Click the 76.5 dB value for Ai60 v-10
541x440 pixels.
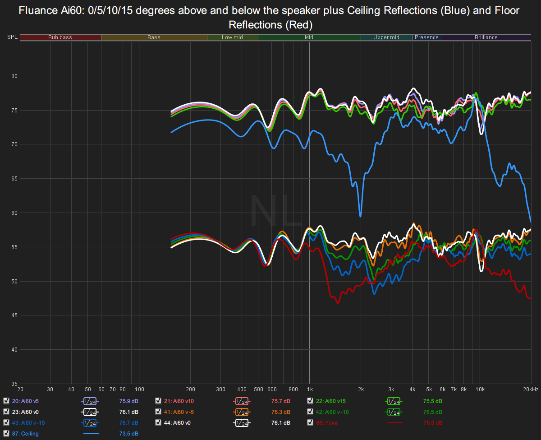coord(433,412)
